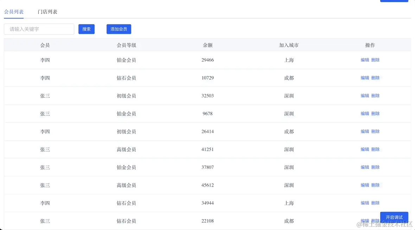Open the 门店列表 tab

pyautogui.click(x=47, y=12)
